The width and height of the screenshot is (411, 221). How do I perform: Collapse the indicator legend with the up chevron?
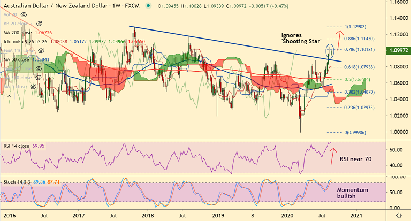pos(9,96)
